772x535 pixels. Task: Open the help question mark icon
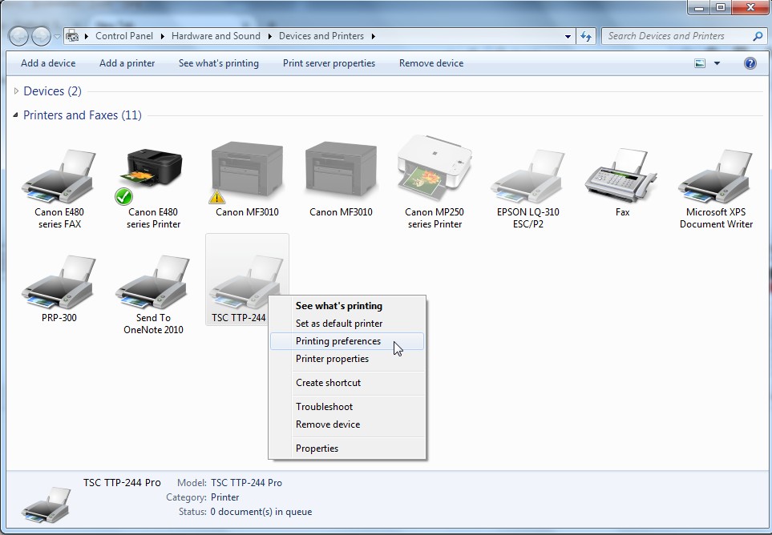point(750,63)
